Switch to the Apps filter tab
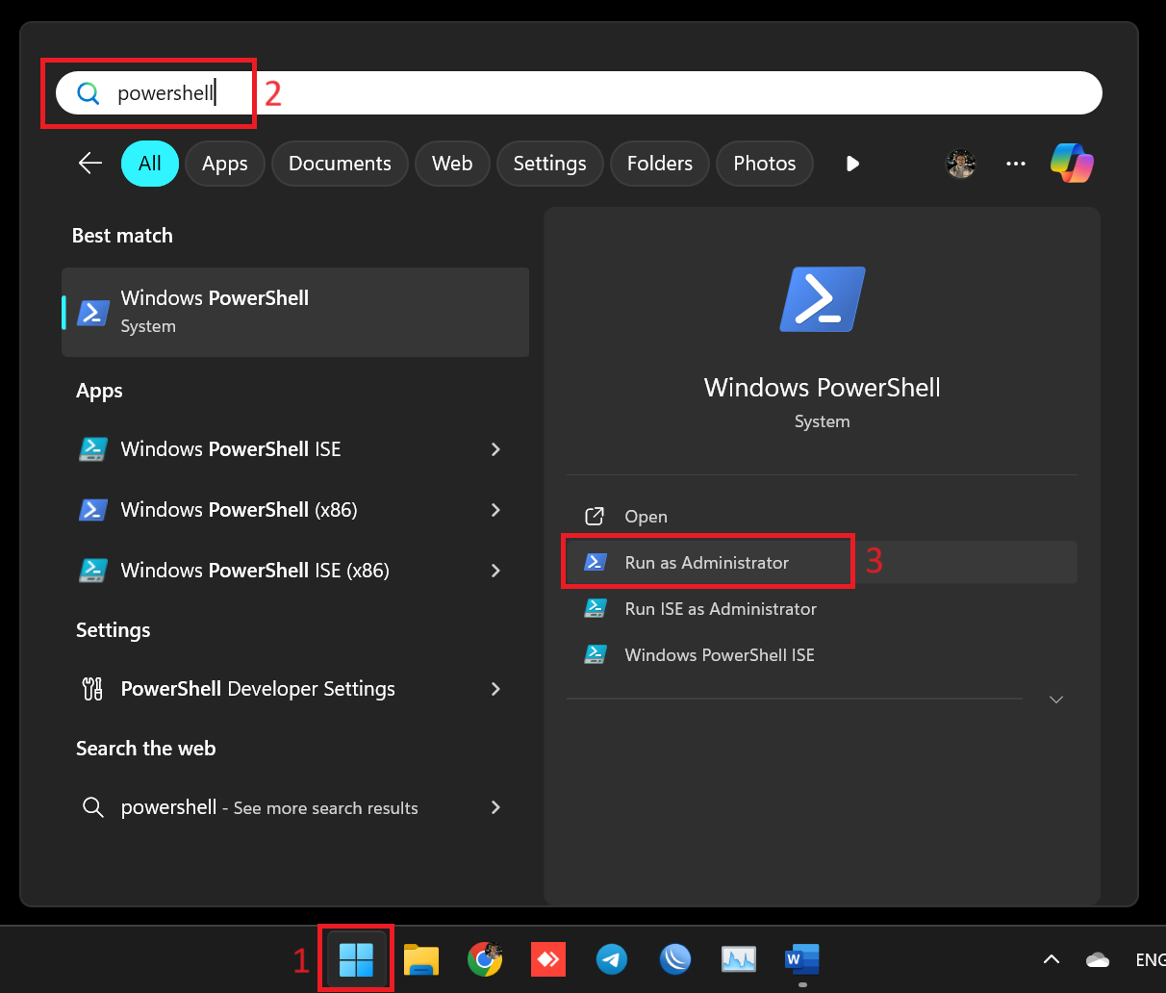 point(225,164)
